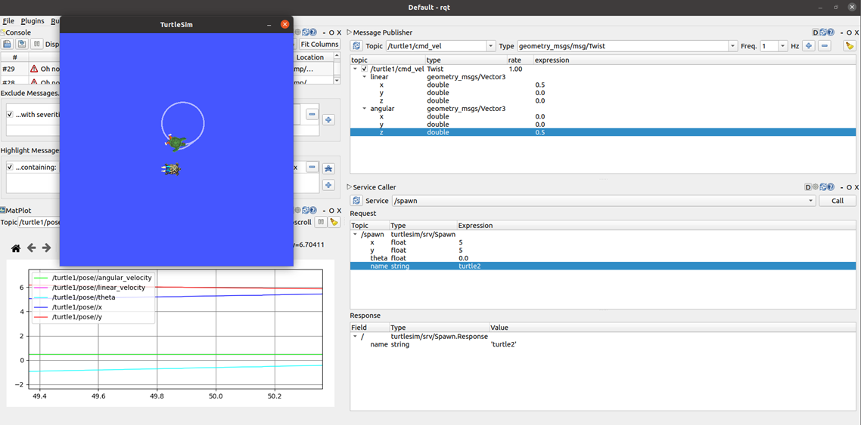Open the Topic /turtle1/cmd_vel dropdown
Viewport: 861px width, 425px height.
(x=491, y=46)
